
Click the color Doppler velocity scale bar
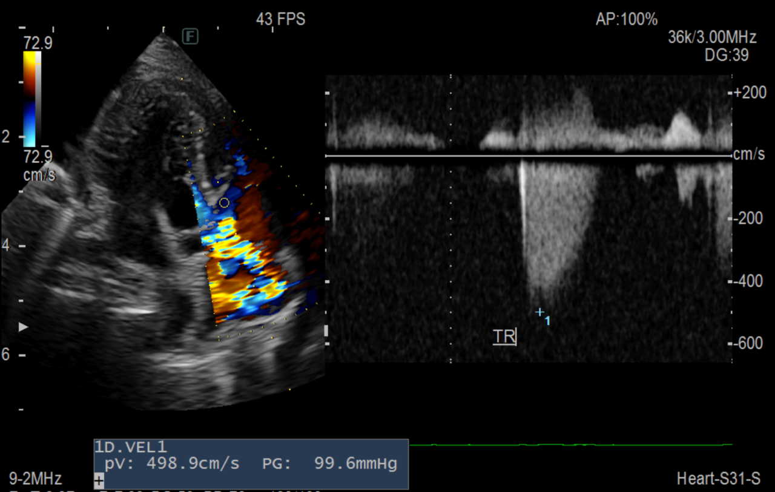pyautogui.click(x=29, y=99)
